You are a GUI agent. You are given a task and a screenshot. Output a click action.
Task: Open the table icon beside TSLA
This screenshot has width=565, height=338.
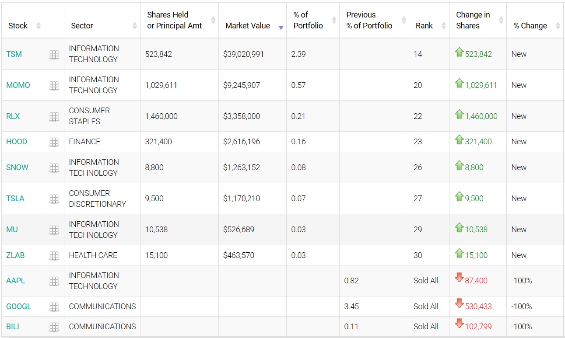(x=54, y=199)
